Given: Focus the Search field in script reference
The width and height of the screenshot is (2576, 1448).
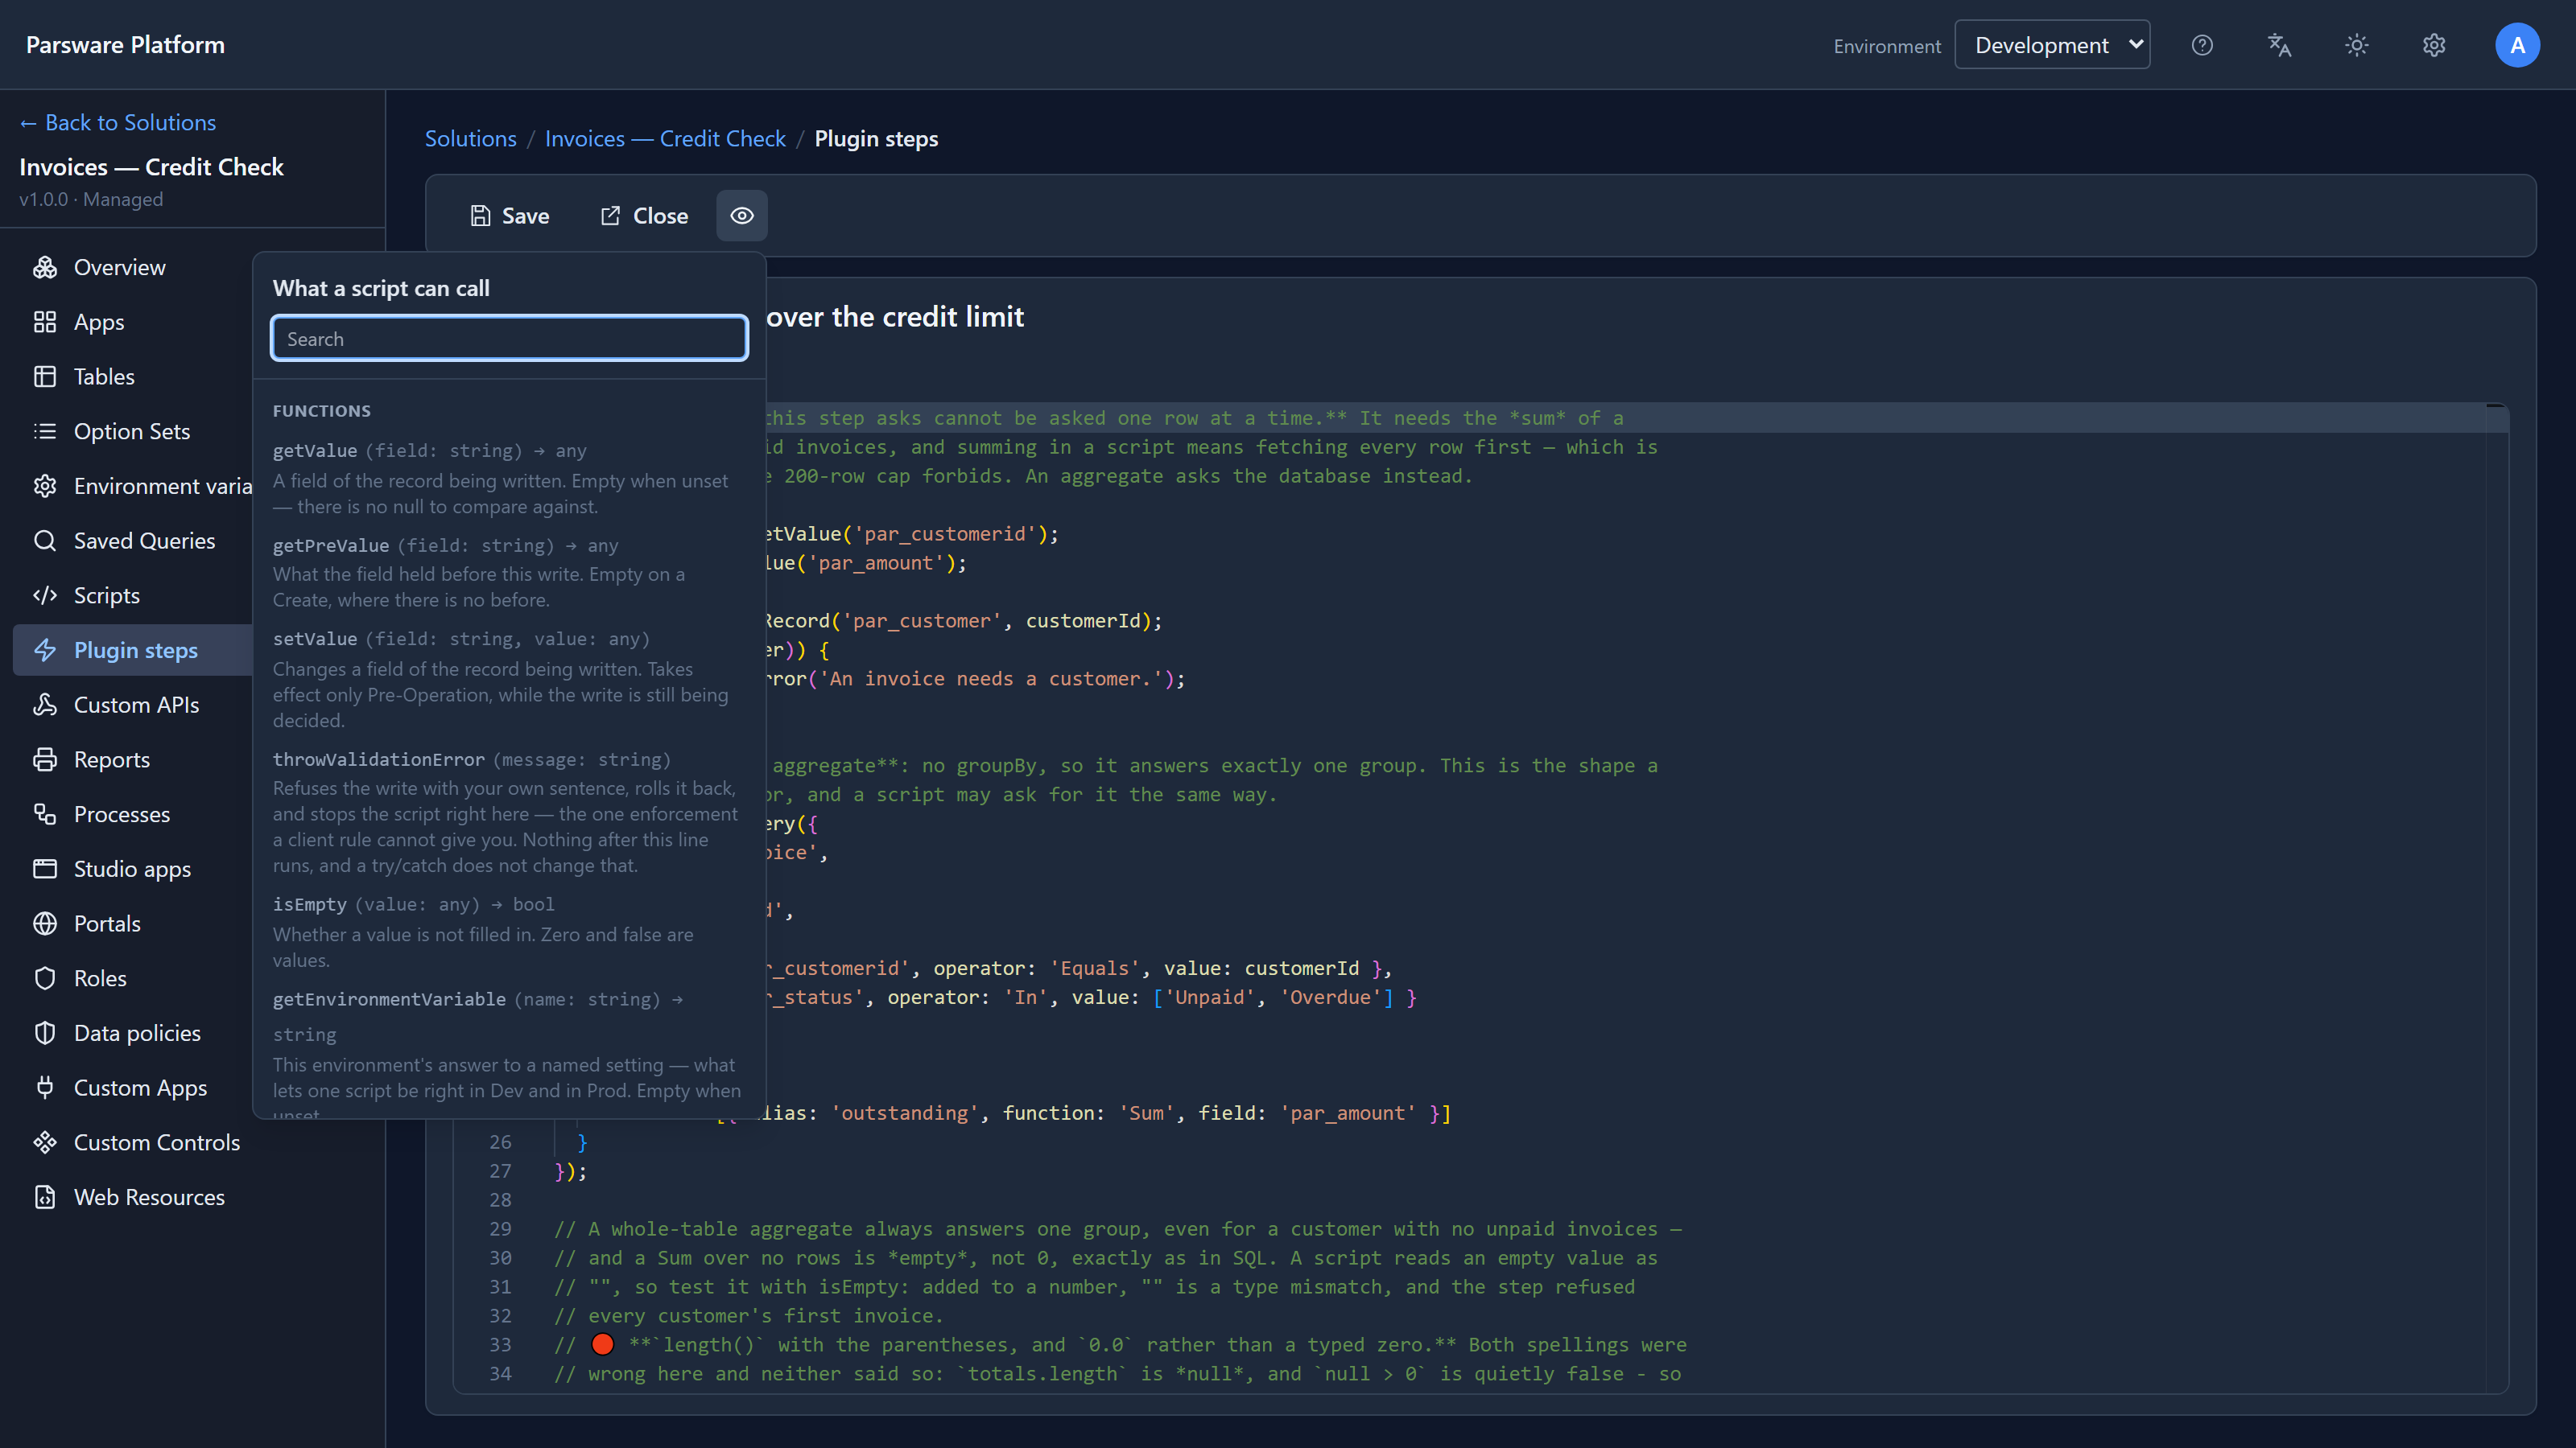Looking at the screenshot, I should (x=510, y=339).
